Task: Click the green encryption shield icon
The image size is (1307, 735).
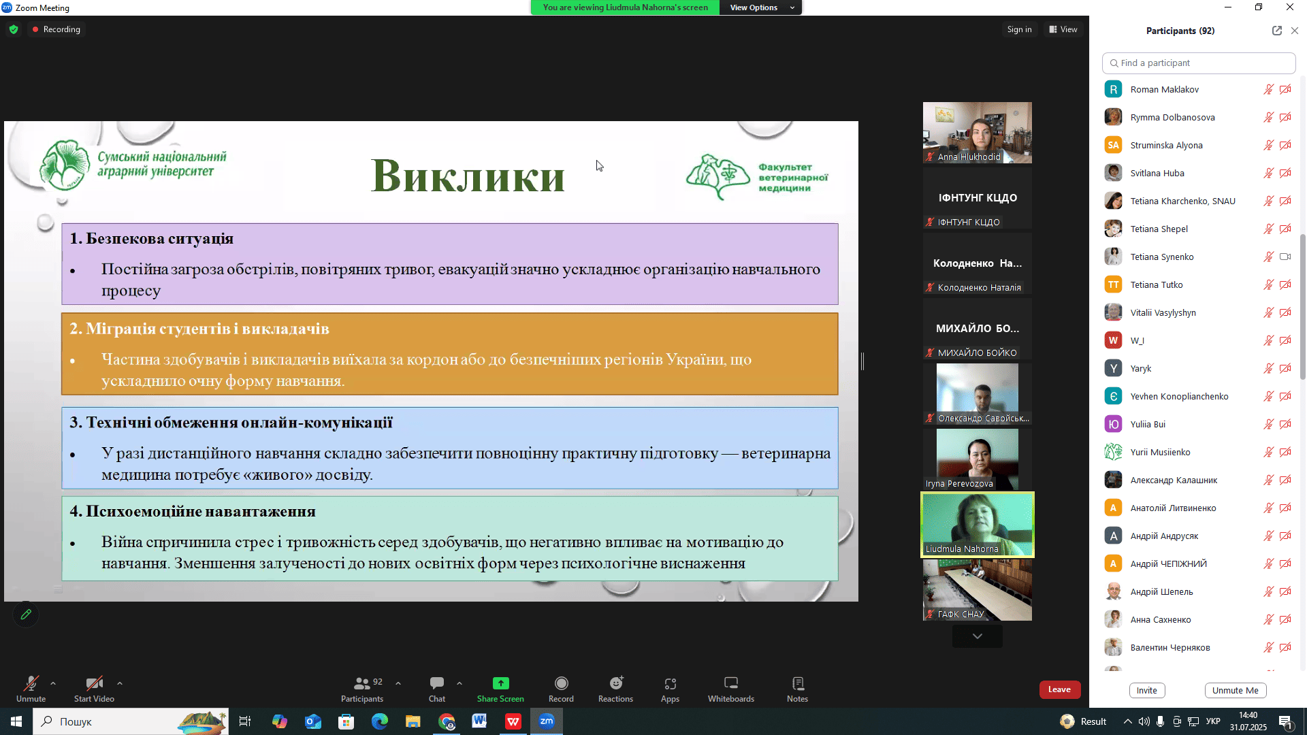Action: tap(14, 29)
